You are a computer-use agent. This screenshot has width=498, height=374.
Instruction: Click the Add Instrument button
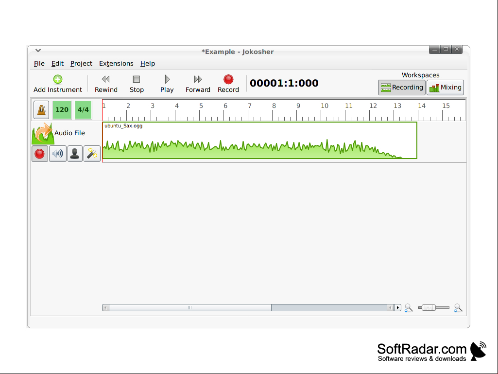pos(57,84)
